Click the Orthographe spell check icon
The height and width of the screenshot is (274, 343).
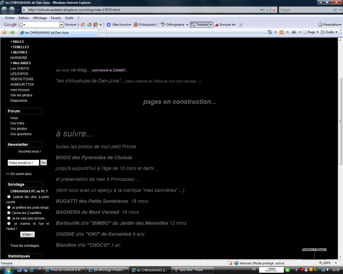[x=163, y=25]
